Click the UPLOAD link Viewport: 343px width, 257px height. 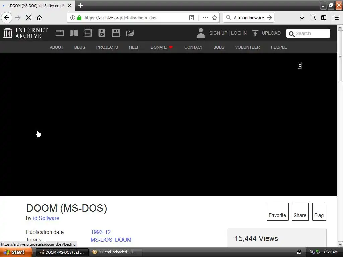point(271,33)
